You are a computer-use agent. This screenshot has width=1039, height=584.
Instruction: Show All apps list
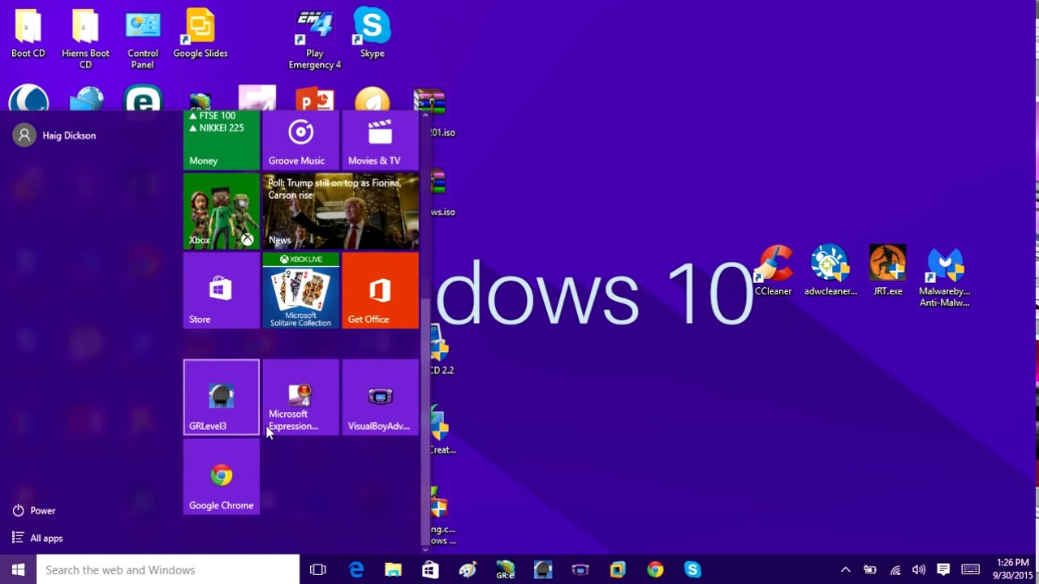tap(37, 538)
